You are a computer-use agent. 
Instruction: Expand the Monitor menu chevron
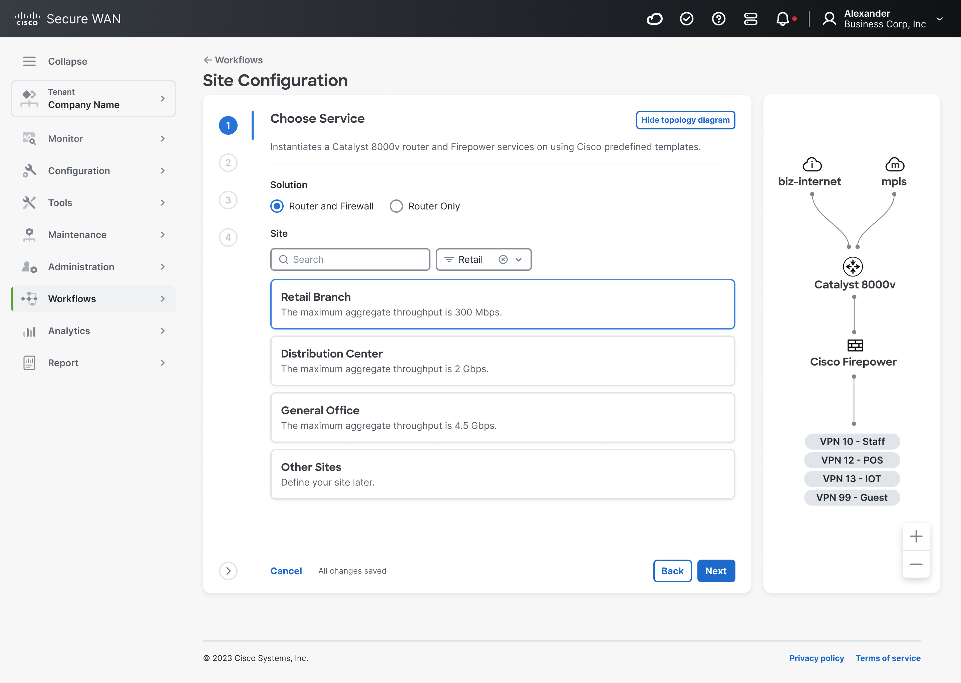pos(163,139)
